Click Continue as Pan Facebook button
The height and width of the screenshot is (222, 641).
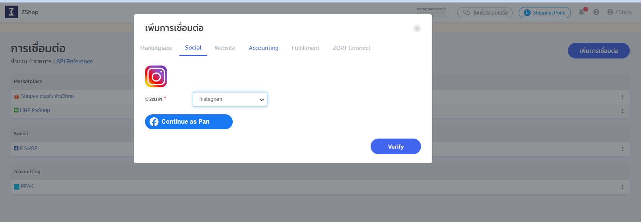coord(189,122)
